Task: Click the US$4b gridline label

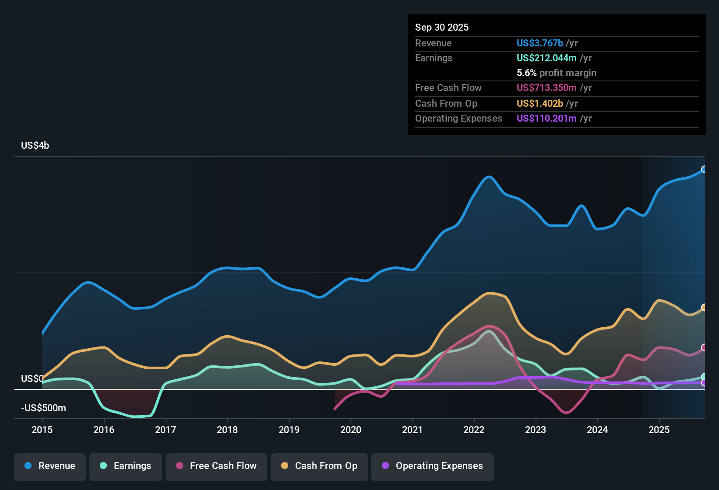Action: tap(35, 145)
